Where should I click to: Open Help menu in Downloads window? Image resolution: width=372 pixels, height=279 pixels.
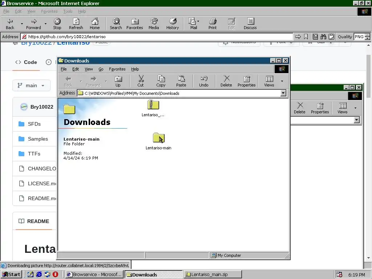(135, 69)
